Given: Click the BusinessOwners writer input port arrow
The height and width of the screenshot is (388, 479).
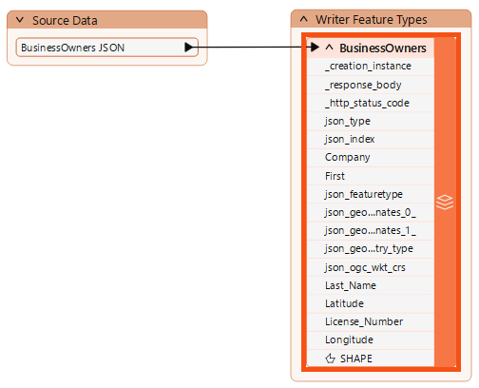Looking at the screenshot, I should [315, 48].
